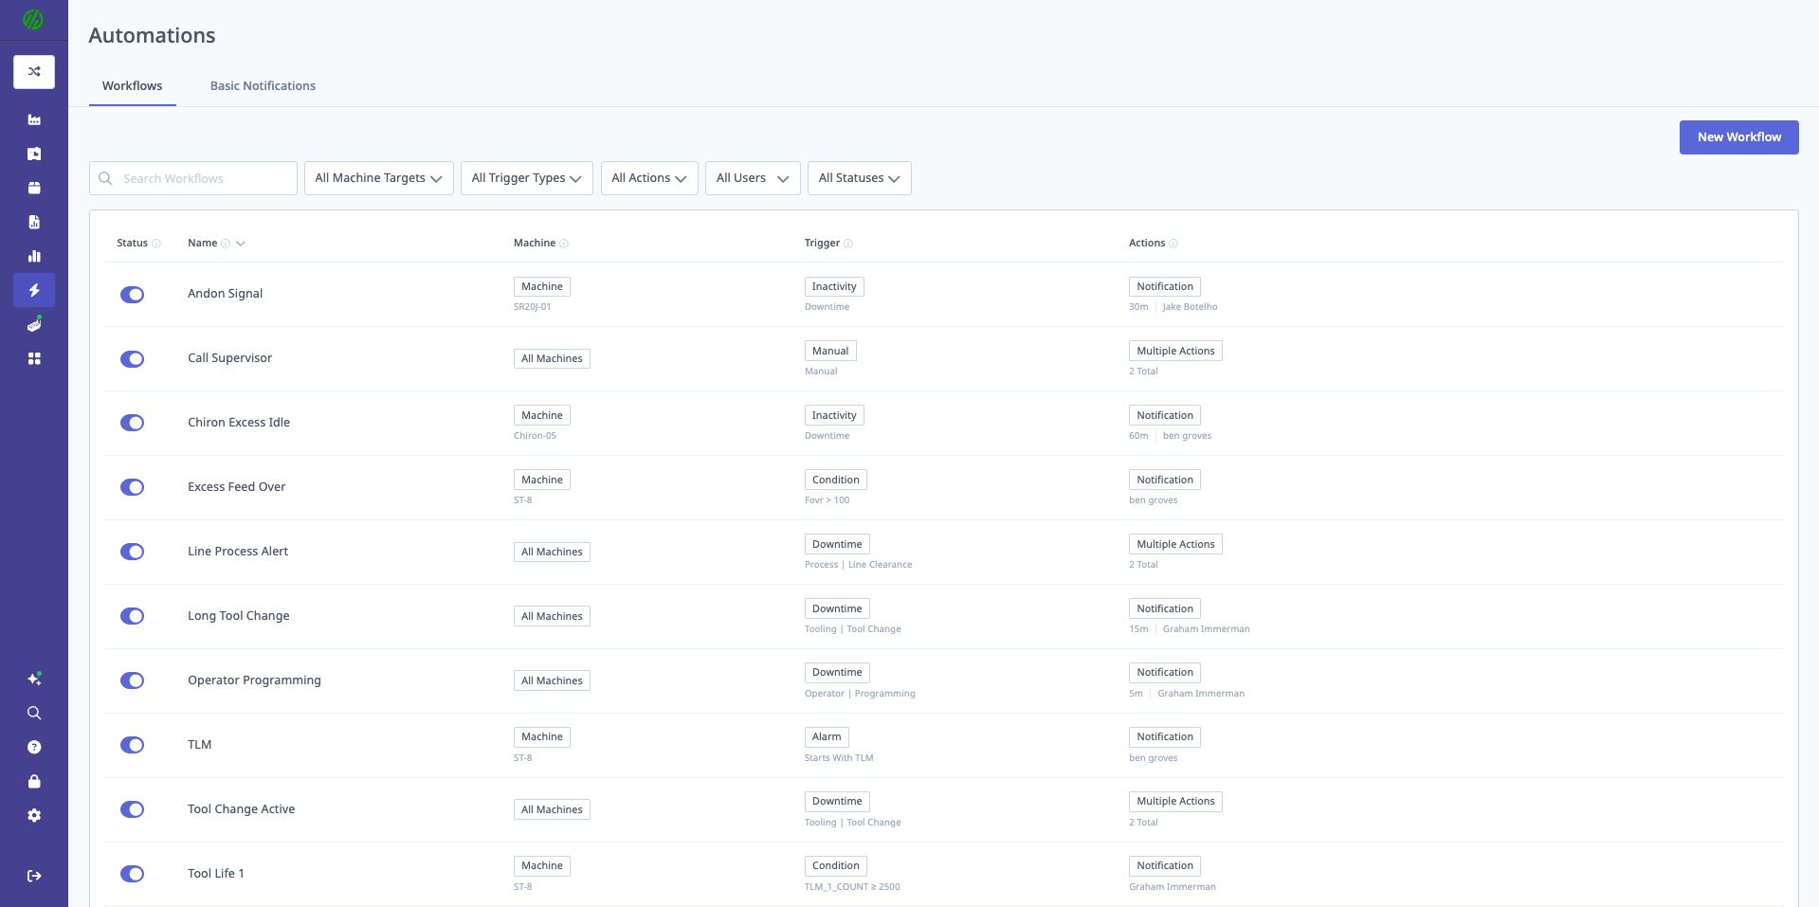
Task: Click the help question mark icon
Action: point(34,747)
